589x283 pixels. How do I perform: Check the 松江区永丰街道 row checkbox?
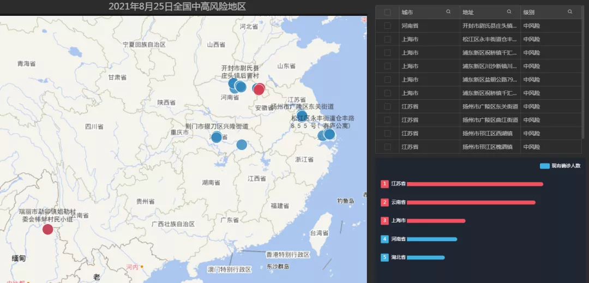tap(388, 39)
